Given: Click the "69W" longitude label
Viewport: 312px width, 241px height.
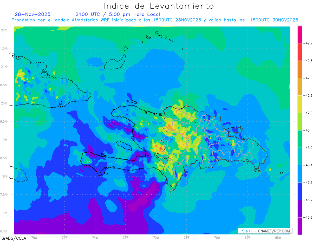Looking at the screenshot, I should point(248,237).
